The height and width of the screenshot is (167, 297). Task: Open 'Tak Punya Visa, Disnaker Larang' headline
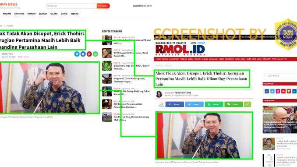tap(131, 118)
